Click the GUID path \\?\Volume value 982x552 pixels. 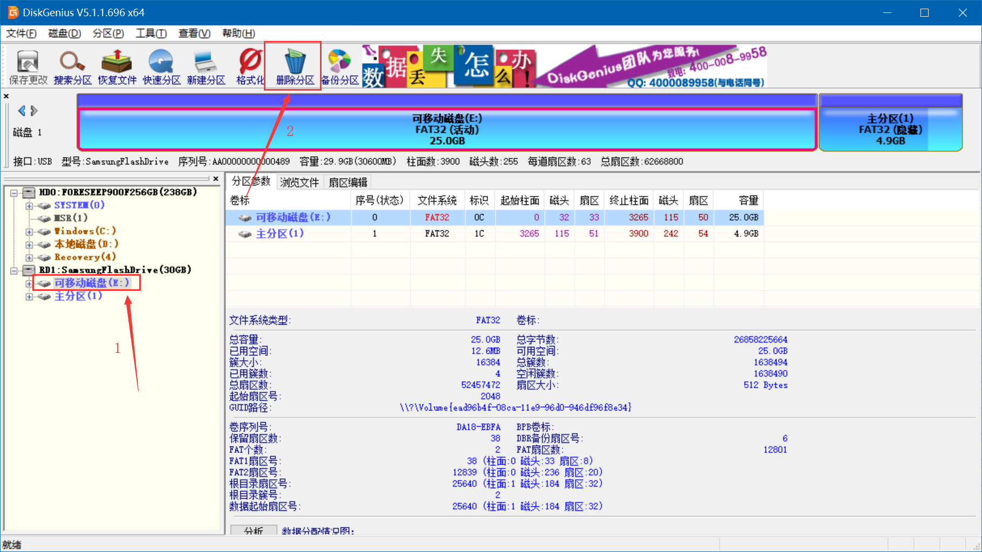pos(515,407)
